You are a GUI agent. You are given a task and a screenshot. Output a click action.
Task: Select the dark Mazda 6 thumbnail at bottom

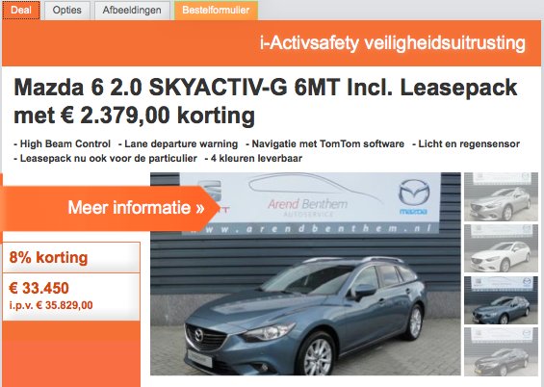[501, 351]
